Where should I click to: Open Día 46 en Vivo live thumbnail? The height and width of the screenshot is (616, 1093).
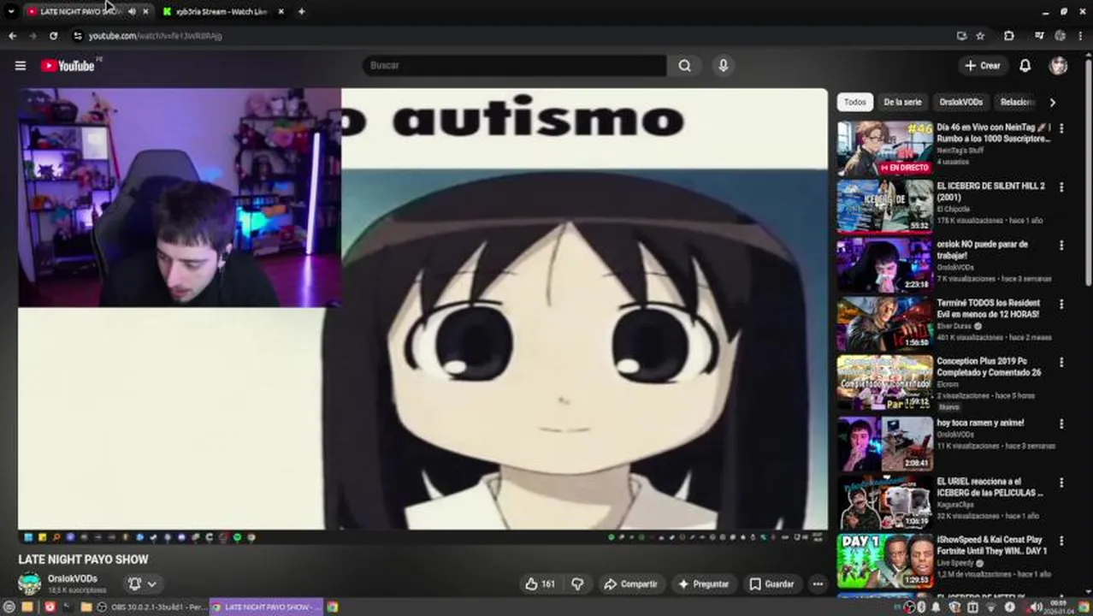[x=885, y=149]
